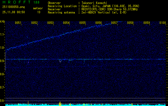Click the red meteor echo near 0053

pos(60,61)
